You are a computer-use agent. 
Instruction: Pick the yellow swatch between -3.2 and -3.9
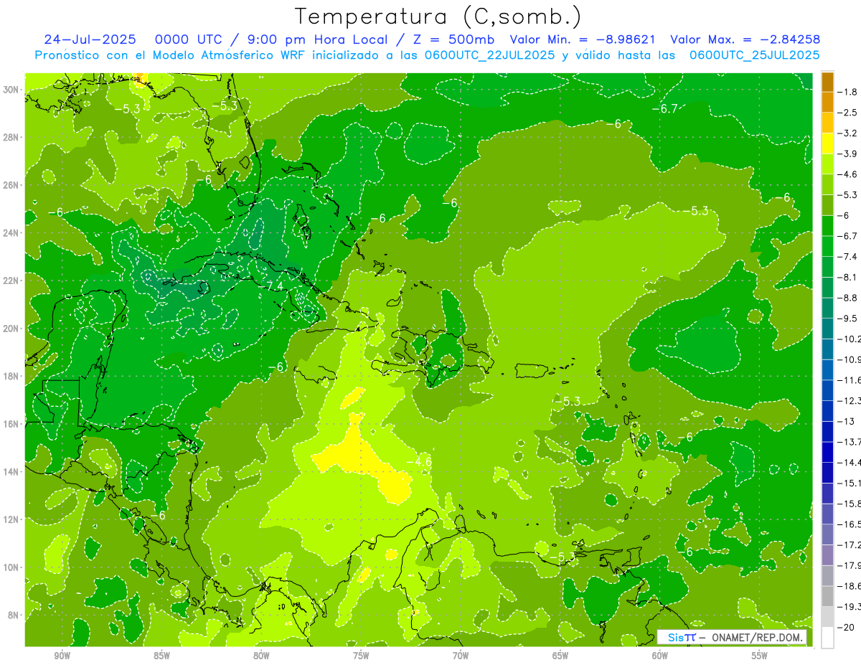[x=827, y=143]
